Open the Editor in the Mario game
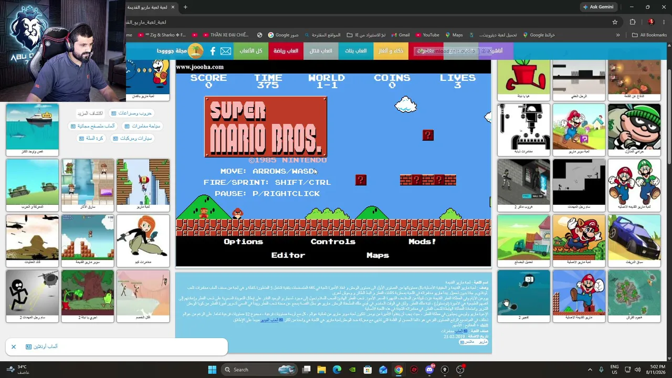Image resolution: width=672 pixels, height=378 pixels. tap(288, 255)
